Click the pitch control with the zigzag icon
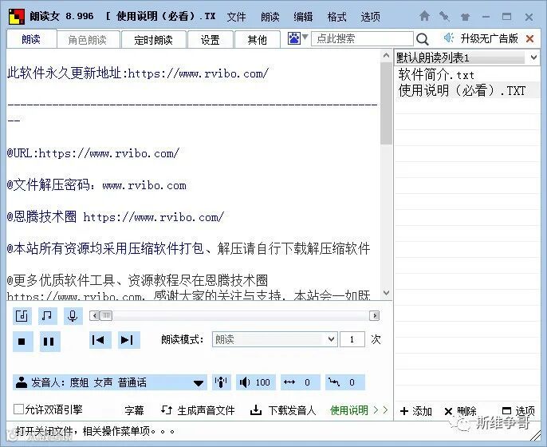 [x=345, y=382]
